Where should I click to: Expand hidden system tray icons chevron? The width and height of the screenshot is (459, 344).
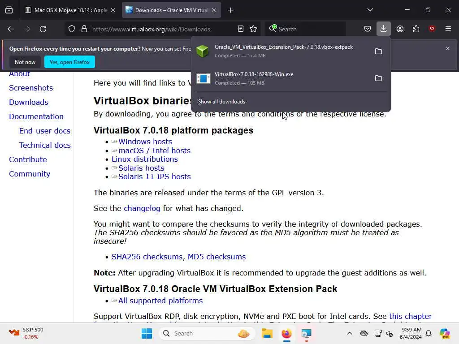(x=350, y=333)
